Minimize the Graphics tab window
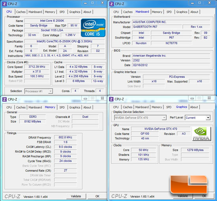The image size is (217, 201). pos(192,98)
